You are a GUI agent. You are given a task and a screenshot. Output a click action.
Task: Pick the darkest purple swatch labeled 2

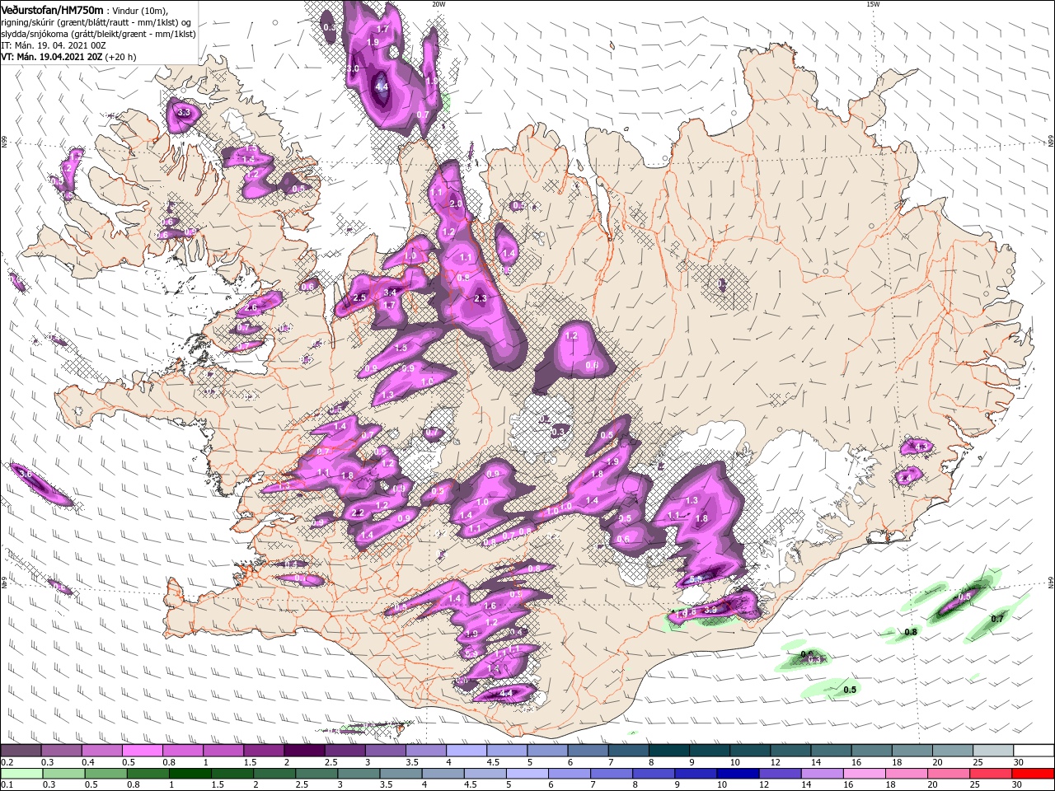[x=304, y=751]
